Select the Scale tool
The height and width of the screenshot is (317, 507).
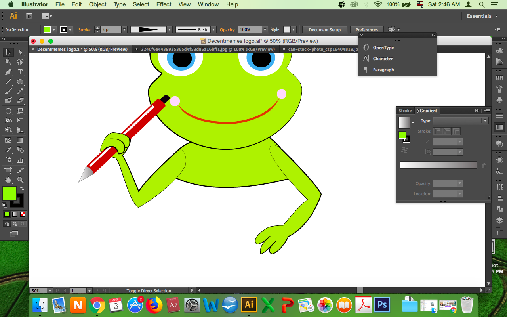pyautogui.click(x=20, y=111)
